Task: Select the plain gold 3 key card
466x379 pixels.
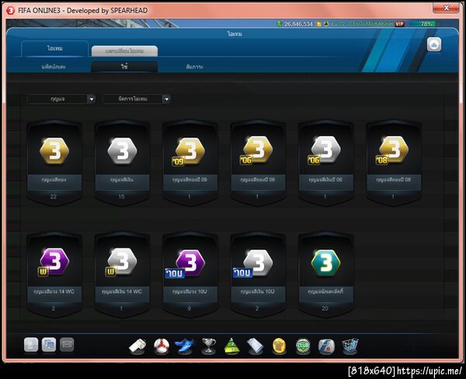Action: pyautogui.click(x=54, y=162)
